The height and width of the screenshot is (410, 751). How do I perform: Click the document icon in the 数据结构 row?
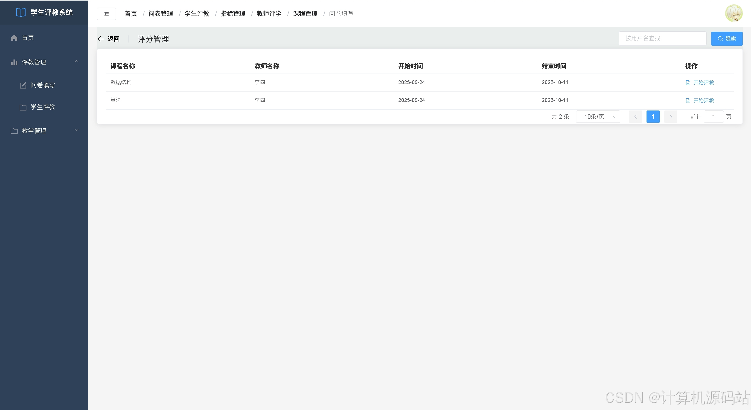tap(688, 83)
